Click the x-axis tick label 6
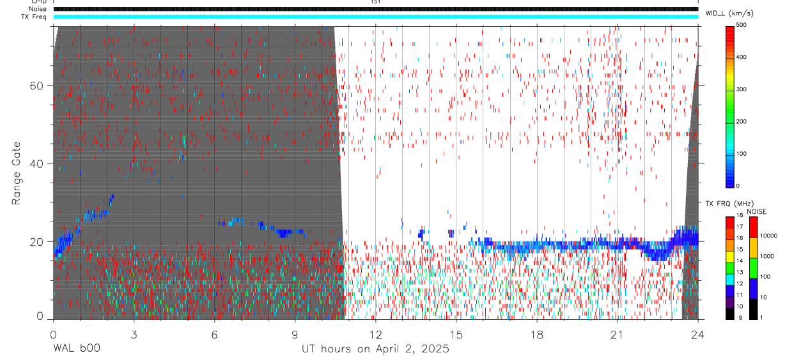This screenshot has width=785, height=362. pos(214,335)
